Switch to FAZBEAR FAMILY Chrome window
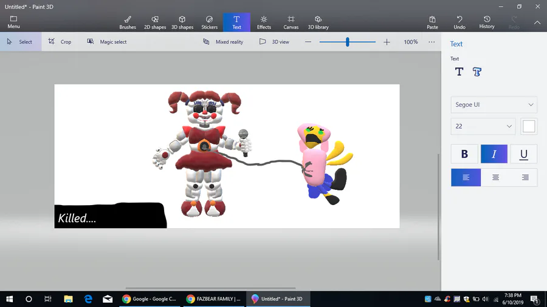The height and width of the screenshot is (307, 547). (214, 299)
